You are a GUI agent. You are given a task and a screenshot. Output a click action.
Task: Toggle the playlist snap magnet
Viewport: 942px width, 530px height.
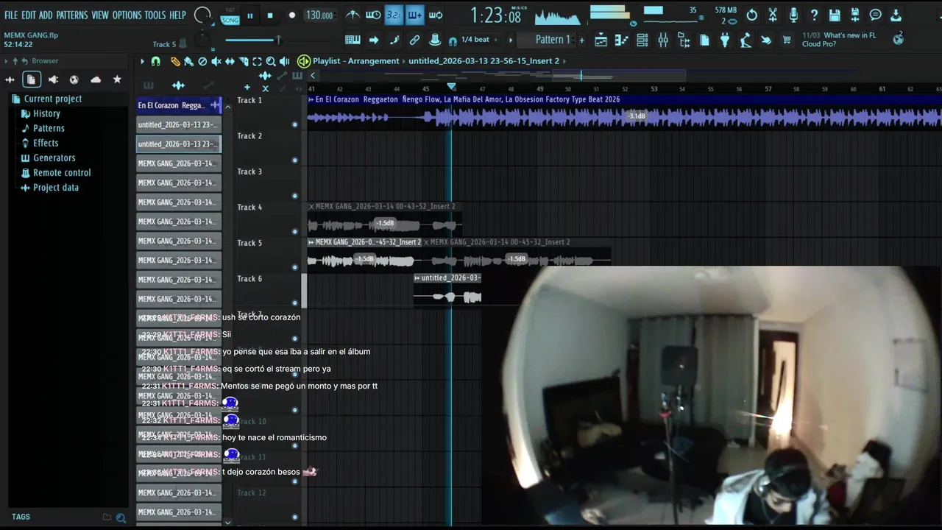[x=155, y=61]
